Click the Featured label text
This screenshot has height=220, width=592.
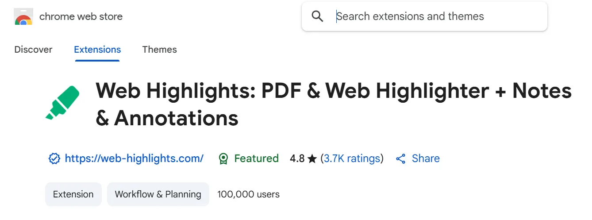pyautogui.click(x=257, y=158)
